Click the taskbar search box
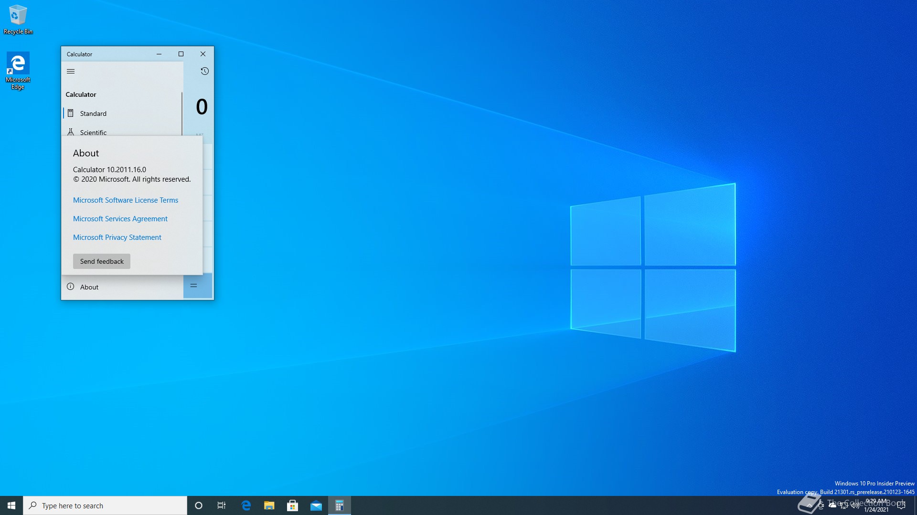 (x=105, y=505)
